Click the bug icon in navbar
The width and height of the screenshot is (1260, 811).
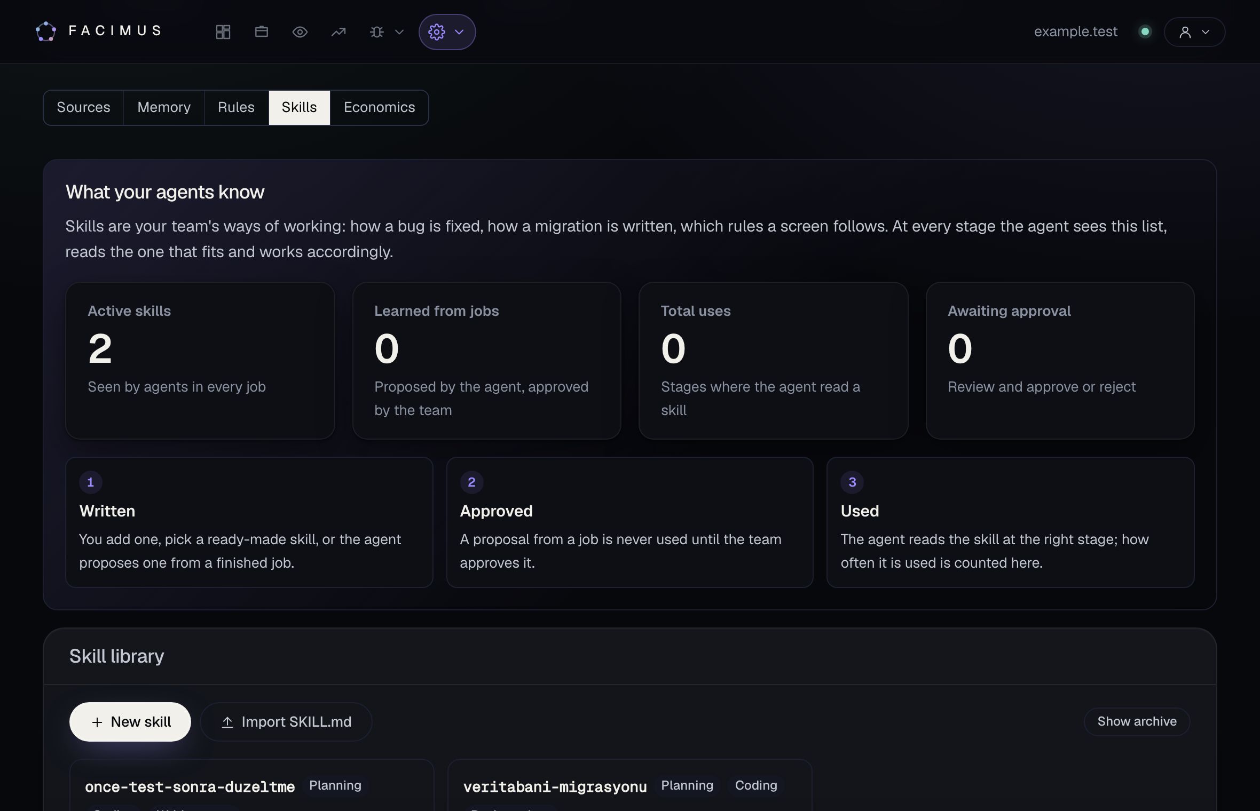coord(377,32)
